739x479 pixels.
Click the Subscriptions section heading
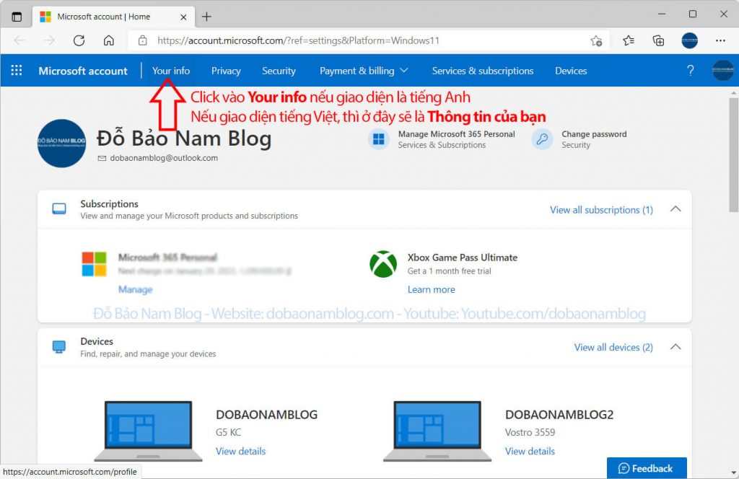click(x=110, y=204)
